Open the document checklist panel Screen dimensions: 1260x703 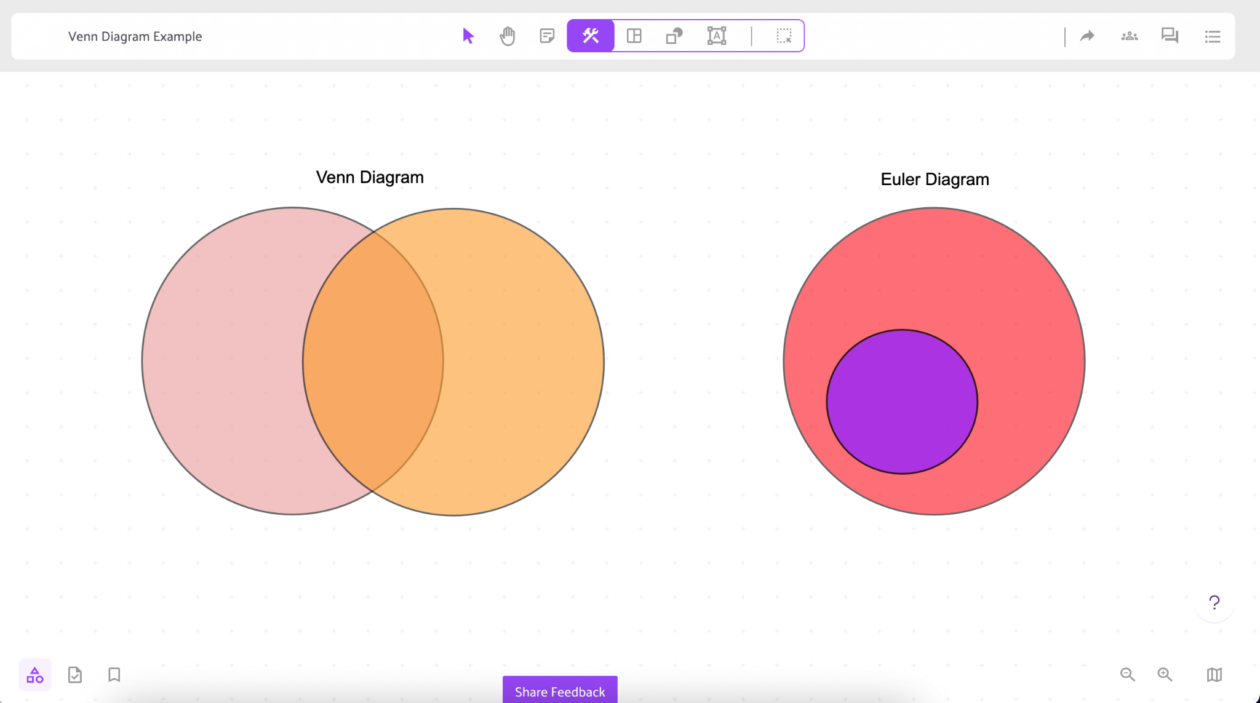coord(74,675)
